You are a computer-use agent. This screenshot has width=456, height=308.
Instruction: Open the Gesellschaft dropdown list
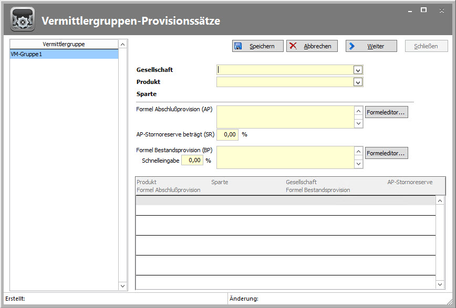(358, 70)
